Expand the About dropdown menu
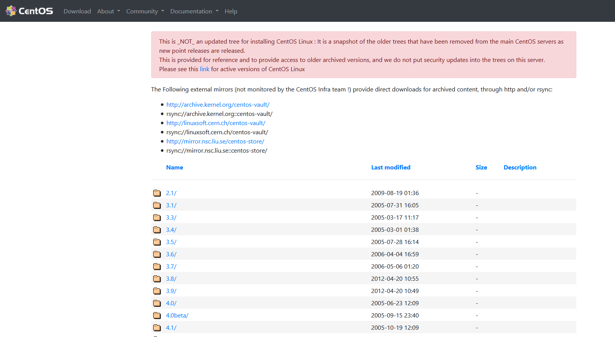 click(x=108, y=11)
